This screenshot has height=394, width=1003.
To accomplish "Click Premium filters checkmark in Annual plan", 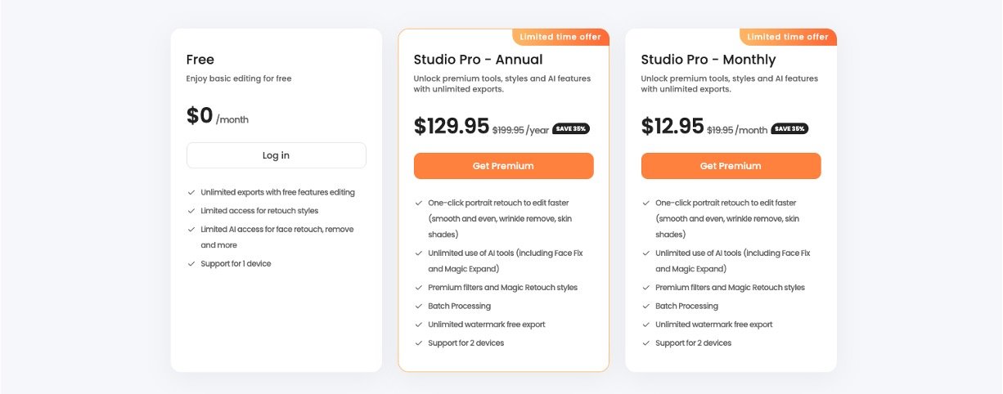I will [418, 288].
